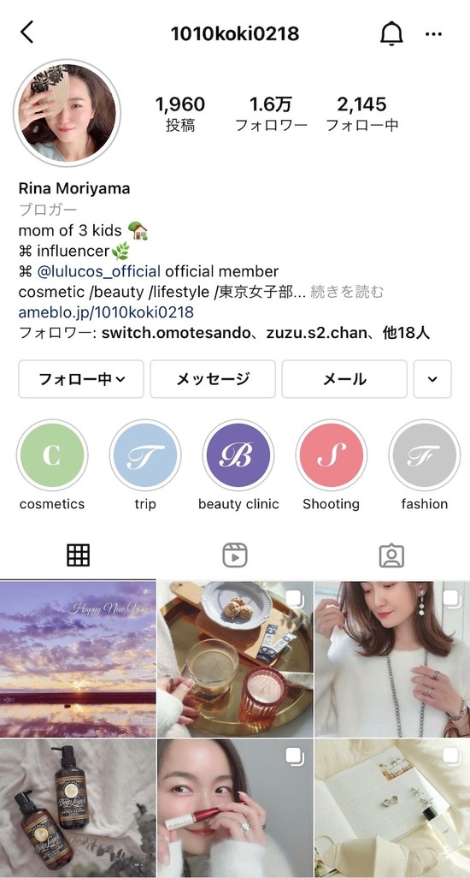The width and height of the screenshot is (470, 878).
Task: Open the three-dot more options menu
Action: coord(433,34)
